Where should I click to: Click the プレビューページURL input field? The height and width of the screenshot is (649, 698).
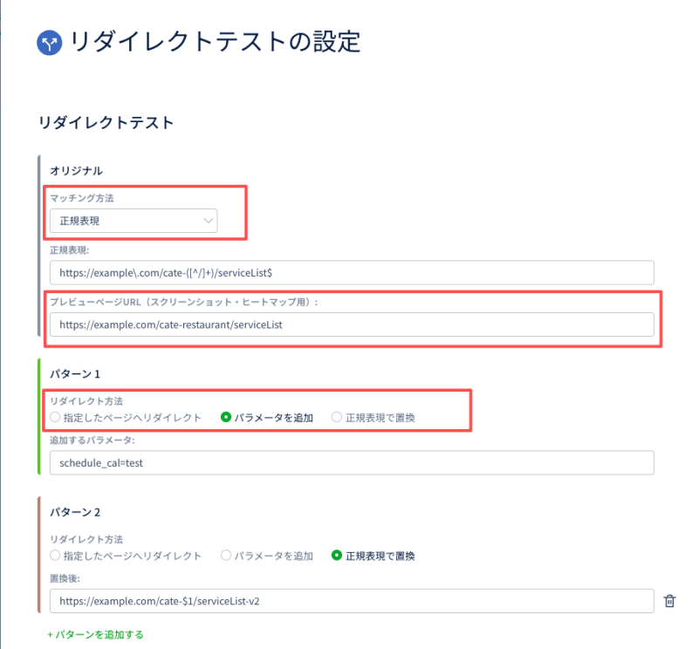[352, 324]
